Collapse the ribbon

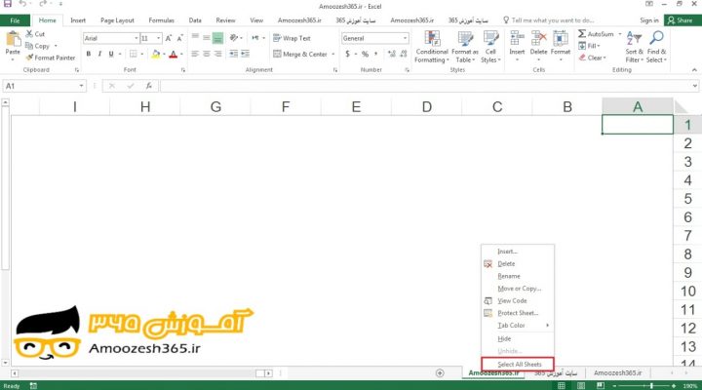point(694,70)
